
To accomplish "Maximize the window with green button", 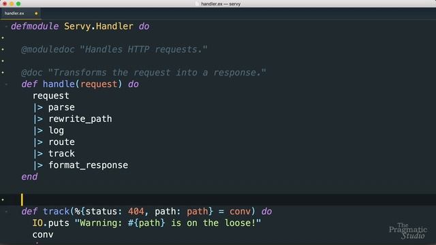I will pos(18,3).
